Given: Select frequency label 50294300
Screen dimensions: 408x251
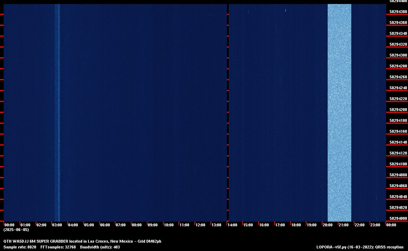Looking at the screenshot, I should coord(398,55).
